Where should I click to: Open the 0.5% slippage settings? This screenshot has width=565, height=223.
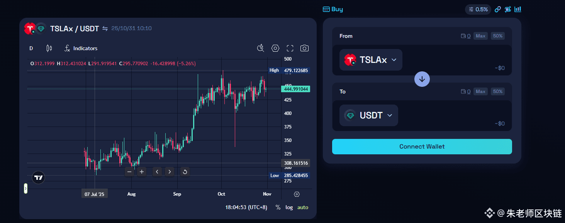[478, 9]
